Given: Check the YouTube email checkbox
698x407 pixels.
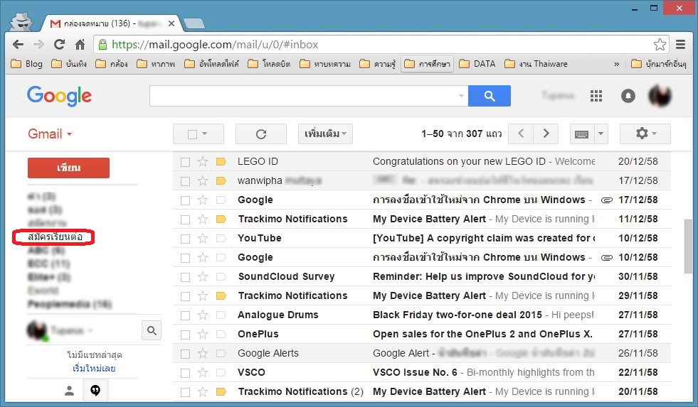Looking at the screenshot, I should click(185, 239).
